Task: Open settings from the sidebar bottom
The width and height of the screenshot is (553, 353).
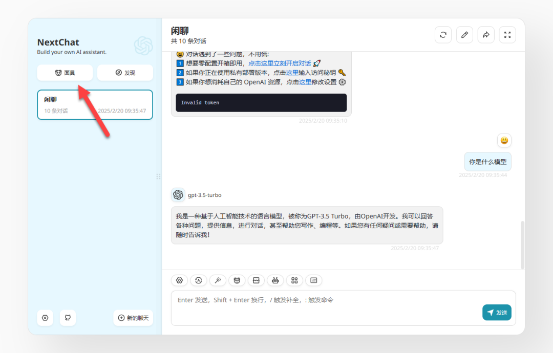Action: (x=45, y=318)
